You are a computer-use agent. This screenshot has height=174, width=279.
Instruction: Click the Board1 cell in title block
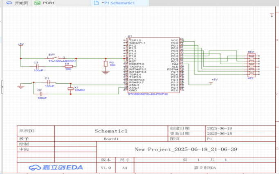click(x=111, y=139)
